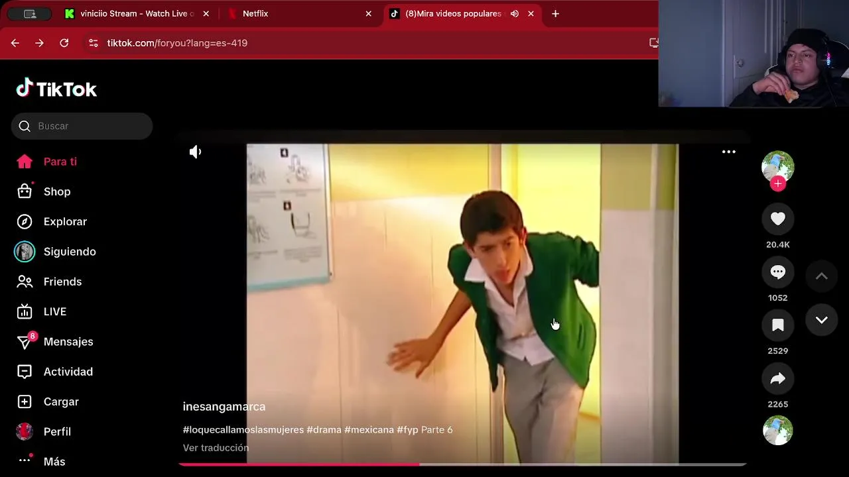The height and width of the screenshot is (477, 849).
Task: Mute TikTok tab via speaker icon
Action: [515, 13]
